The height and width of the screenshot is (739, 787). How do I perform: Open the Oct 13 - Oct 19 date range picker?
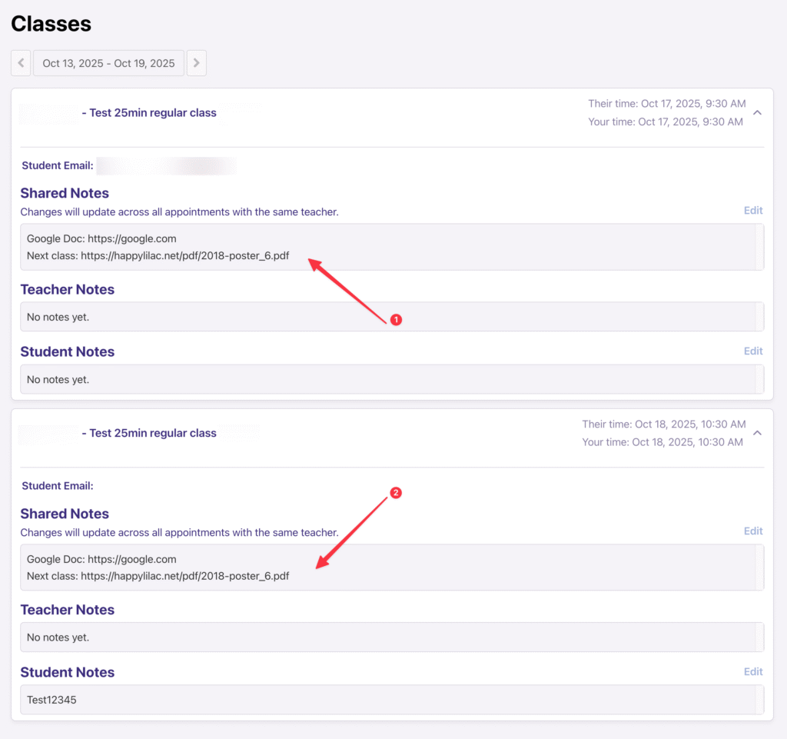point(108,63)
